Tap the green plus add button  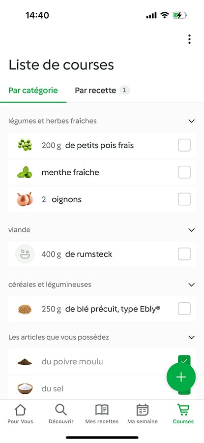pos(181,377)
